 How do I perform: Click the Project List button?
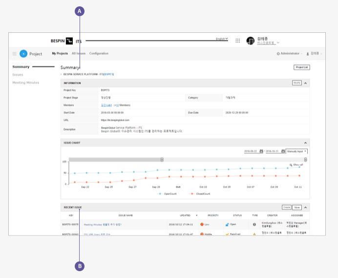pos(302,67)
